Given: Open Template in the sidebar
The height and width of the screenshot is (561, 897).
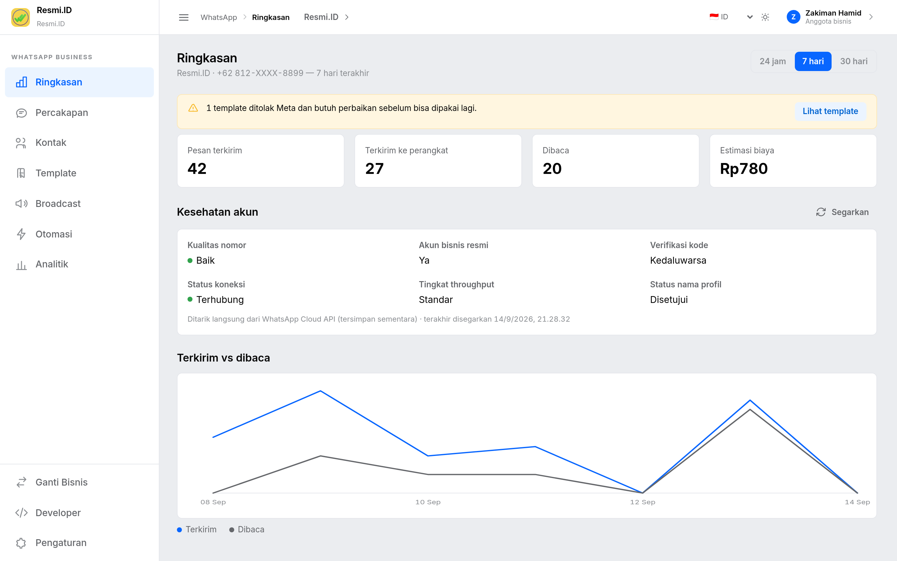Looking at the screenshot, I should (x=79, y=173).
